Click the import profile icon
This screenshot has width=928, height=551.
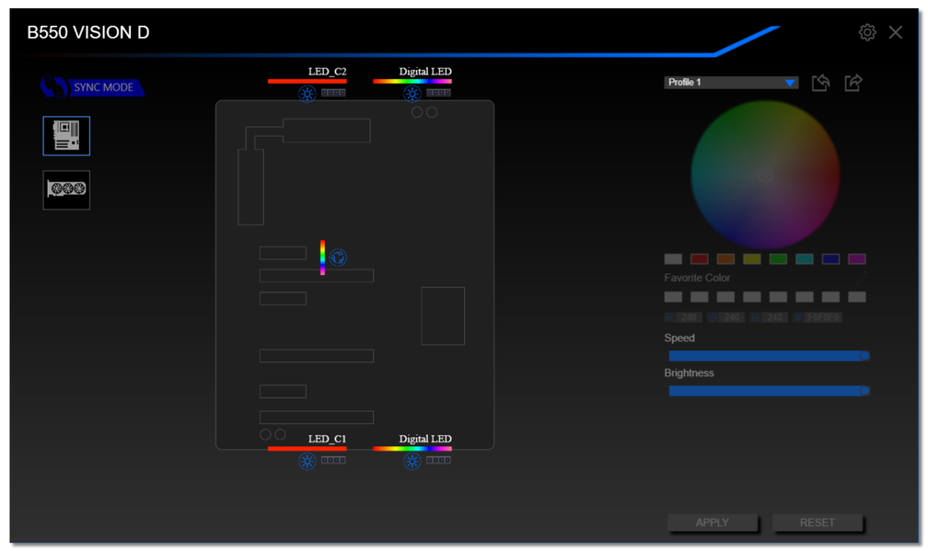(820, 83)
